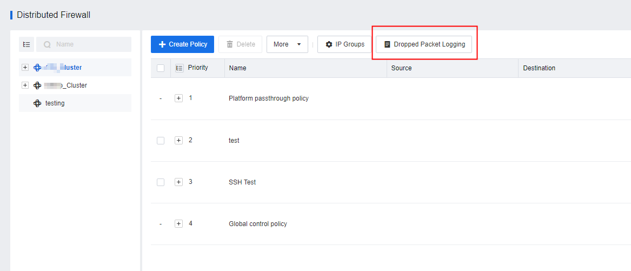Screen dimensions: 631x271
Task: Open IP Groups settings
Action: (x=344, y=44)
